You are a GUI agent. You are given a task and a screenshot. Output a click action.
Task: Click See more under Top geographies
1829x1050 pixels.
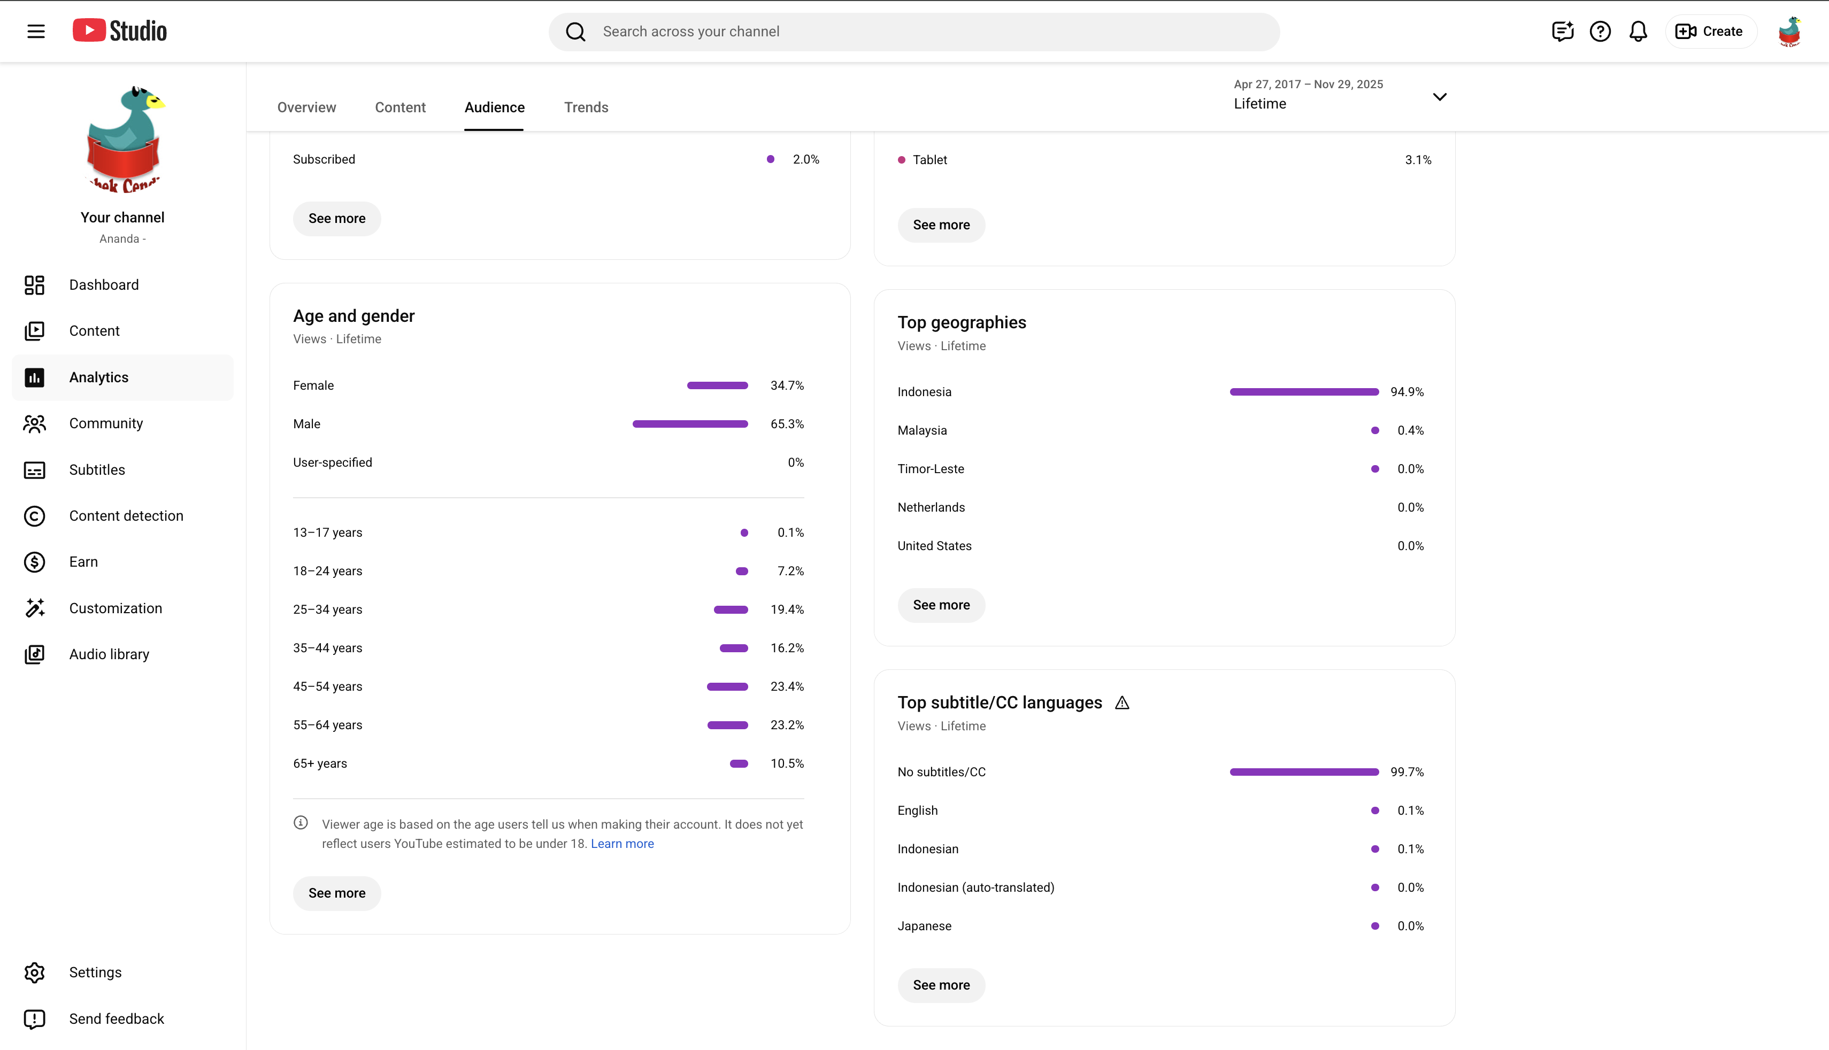(941, 605)
